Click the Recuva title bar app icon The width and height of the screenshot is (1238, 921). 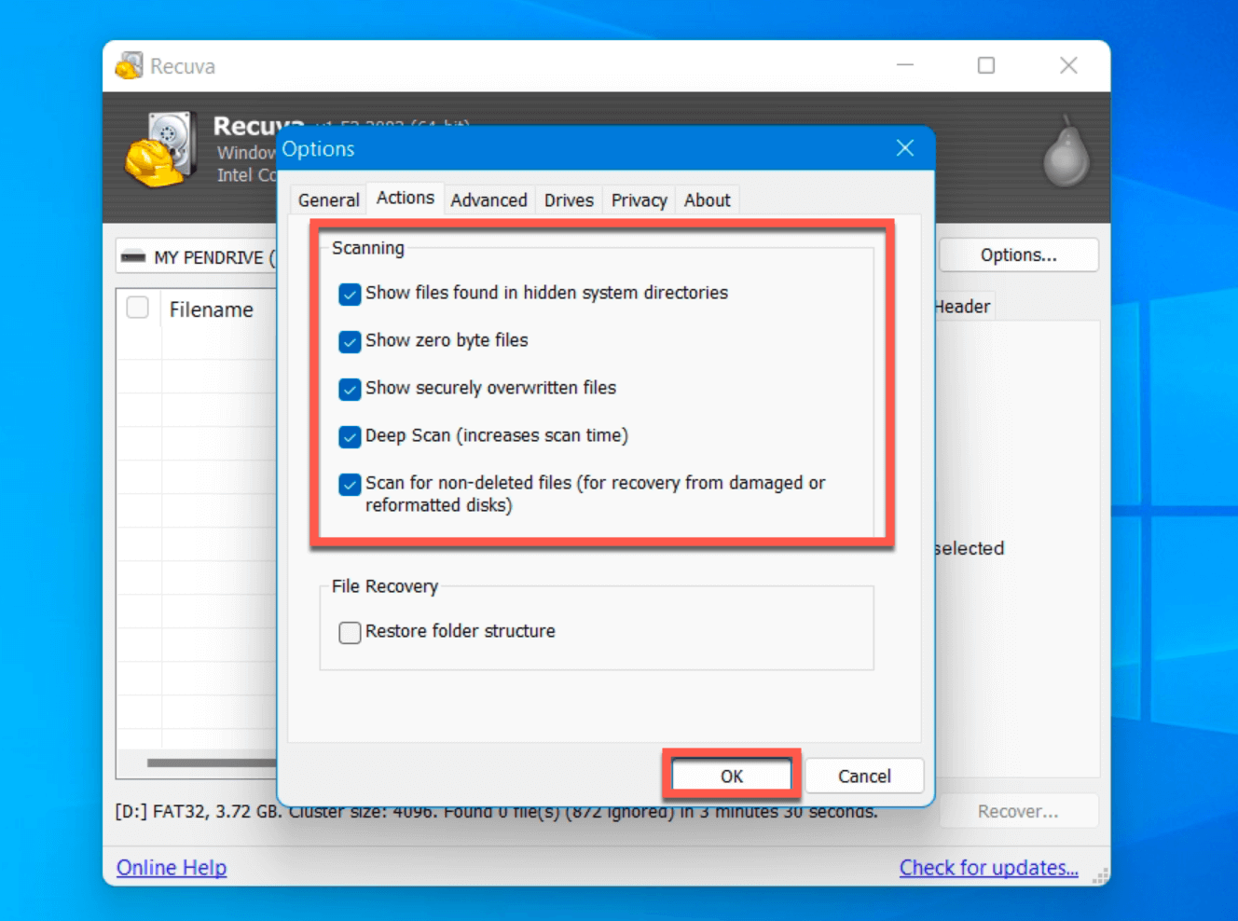coord(130,65)
